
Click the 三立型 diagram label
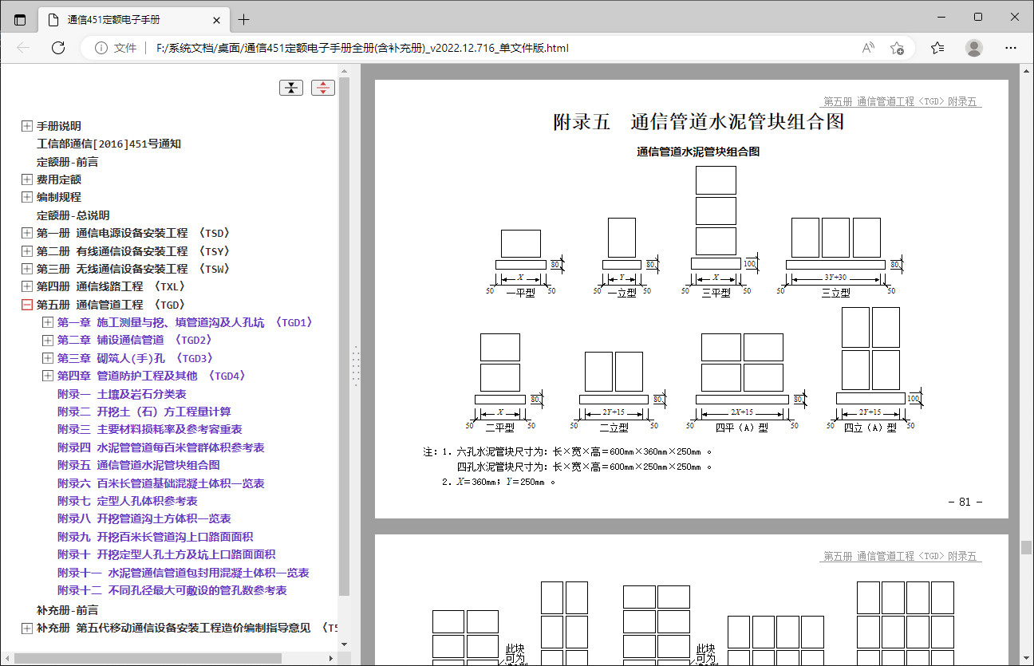click(835, 293)
